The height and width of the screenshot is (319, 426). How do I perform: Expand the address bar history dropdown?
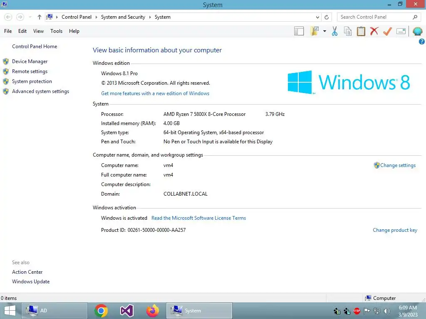point(317,17)
